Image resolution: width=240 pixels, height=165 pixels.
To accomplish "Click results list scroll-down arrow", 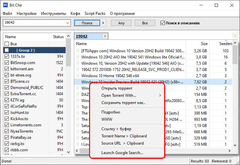I will coord(235,145).
